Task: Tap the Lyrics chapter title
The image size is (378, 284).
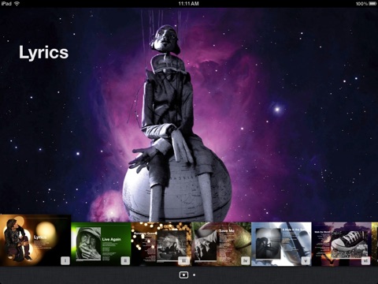Action: pos(43,53)
